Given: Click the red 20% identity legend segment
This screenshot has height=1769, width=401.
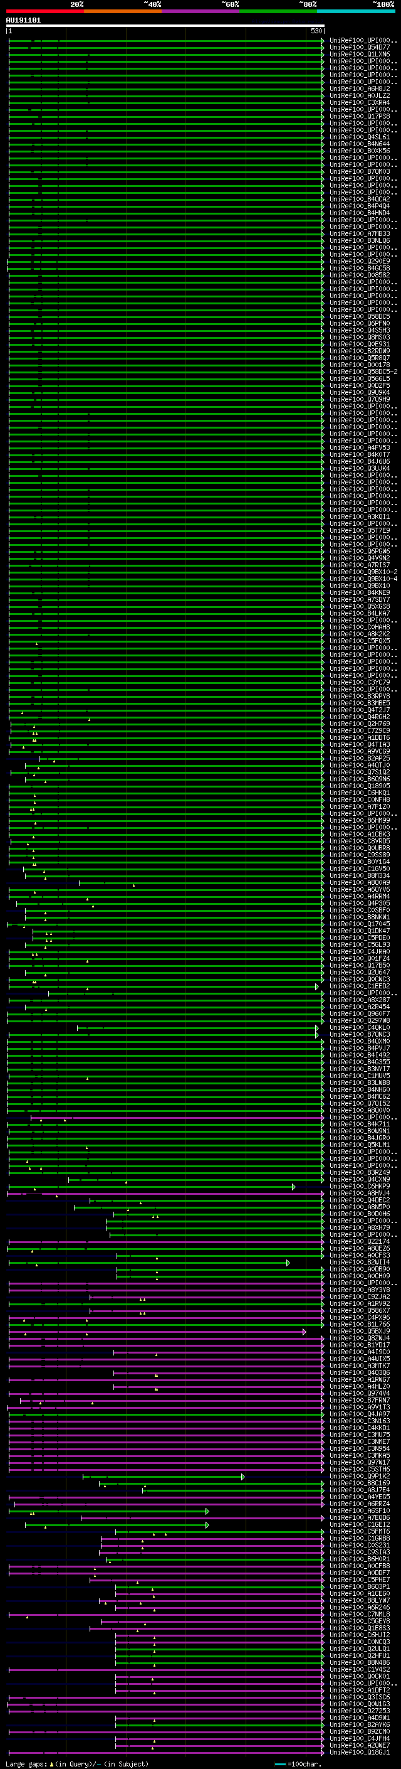Looking at the screenshot, I should click(45, 11).
